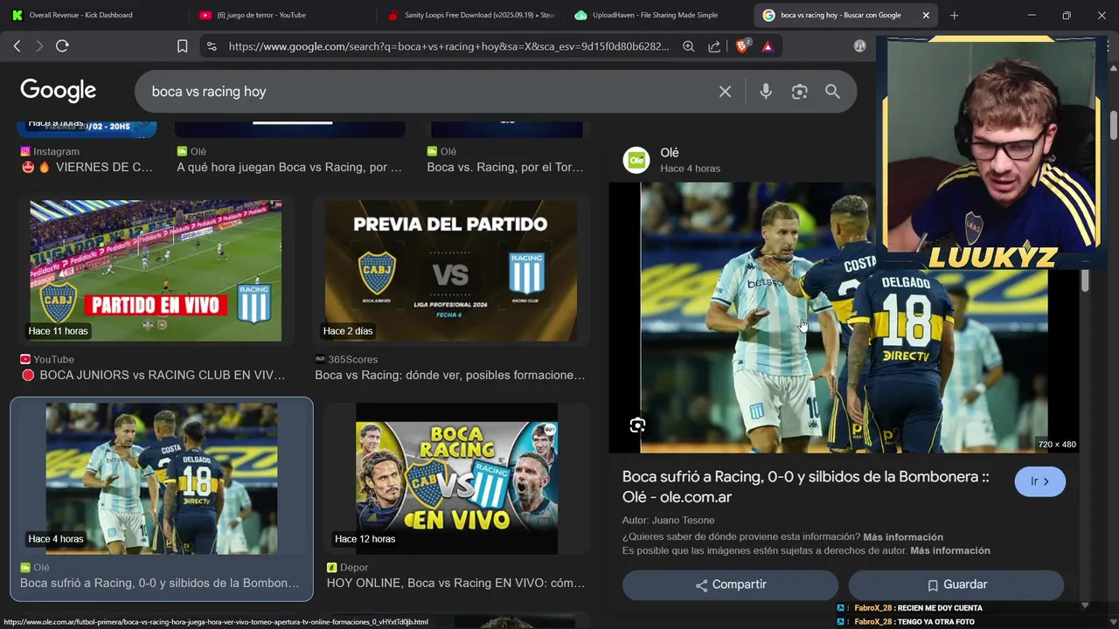The height and width of the screenshot is (629, 1119).
Task: Click the 365Scores source label
Action: click(x=352, y=359)
